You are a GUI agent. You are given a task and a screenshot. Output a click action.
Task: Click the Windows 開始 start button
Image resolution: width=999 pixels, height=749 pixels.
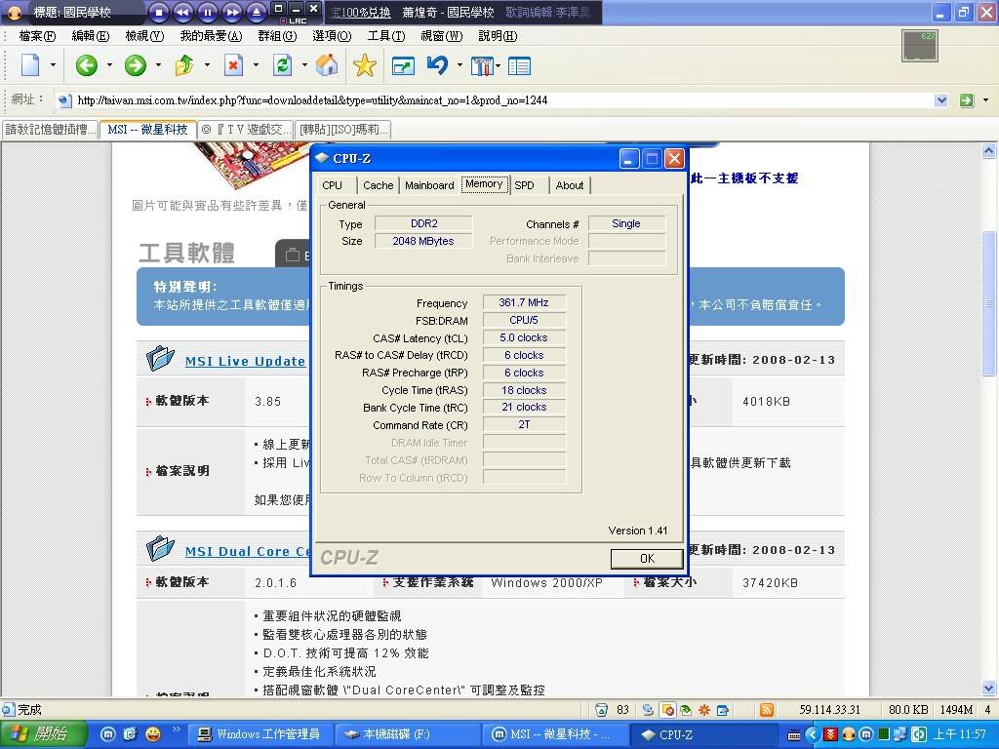(x=41, y=734)
